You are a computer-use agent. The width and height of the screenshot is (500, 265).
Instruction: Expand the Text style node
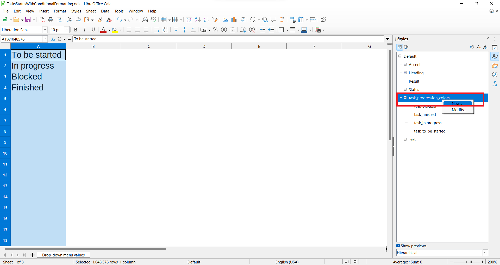point(405,139)
